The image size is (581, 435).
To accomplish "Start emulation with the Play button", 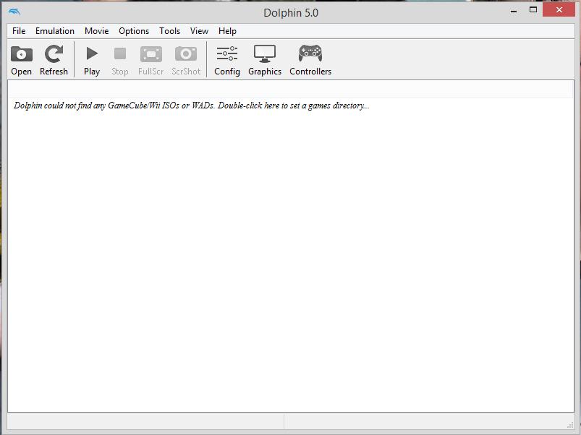I will point(91,53).
